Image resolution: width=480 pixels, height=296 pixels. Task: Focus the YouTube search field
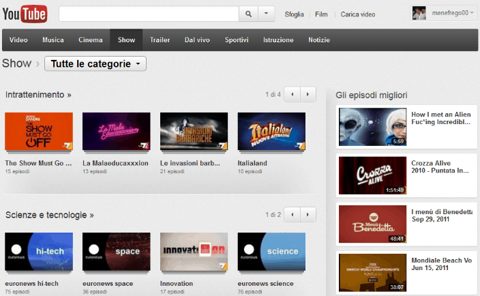[149, 14]
